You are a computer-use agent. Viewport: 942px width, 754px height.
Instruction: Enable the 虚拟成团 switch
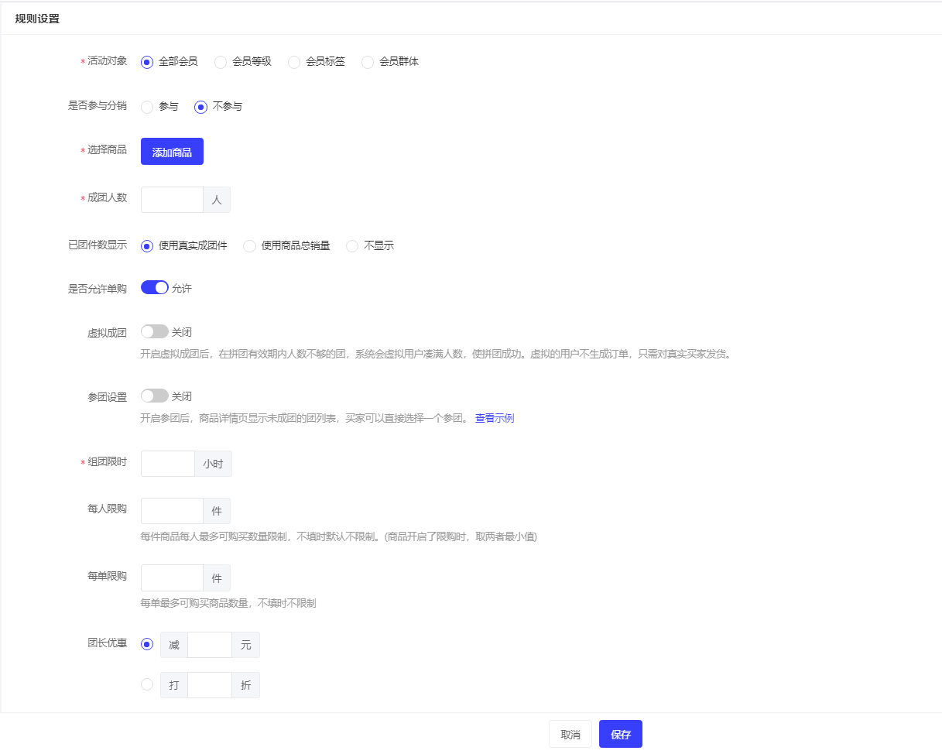click(155, 331)
